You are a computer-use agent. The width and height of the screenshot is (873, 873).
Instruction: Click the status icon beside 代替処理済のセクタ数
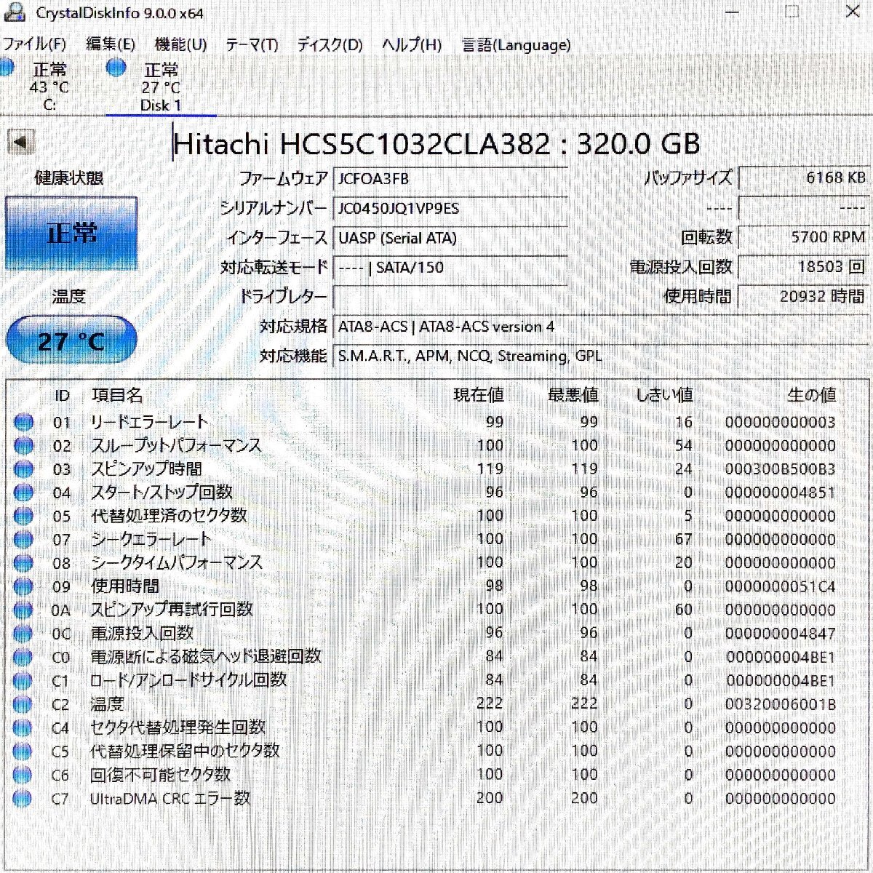pyautogui.click(x=23, y=516)
